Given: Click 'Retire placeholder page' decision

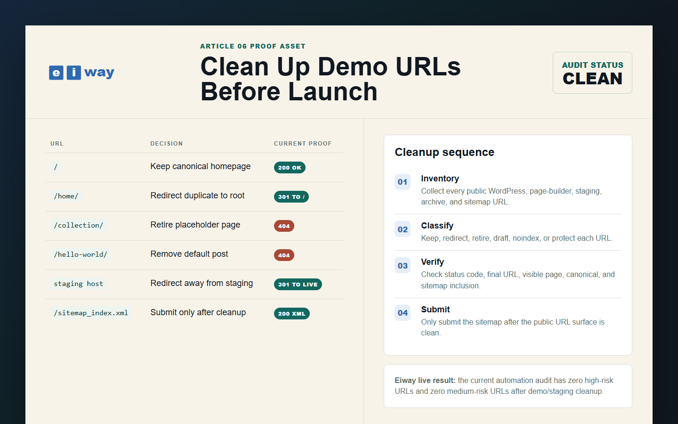Looking at the screenshot, I should point(195,225).
